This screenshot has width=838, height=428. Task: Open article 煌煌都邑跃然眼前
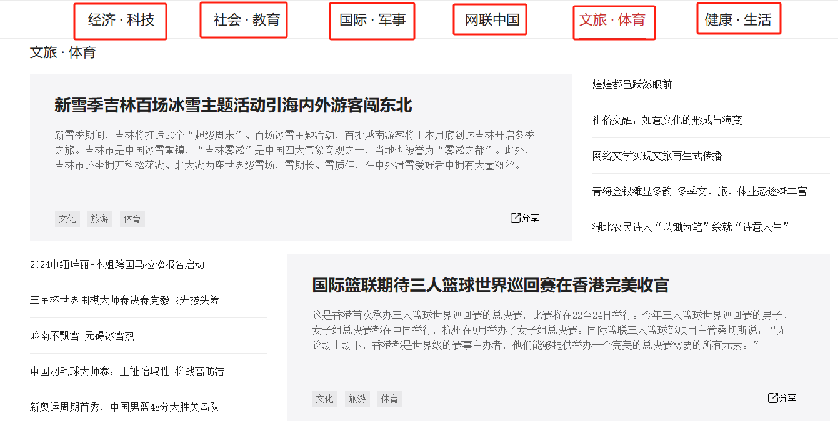coord(632,84)
